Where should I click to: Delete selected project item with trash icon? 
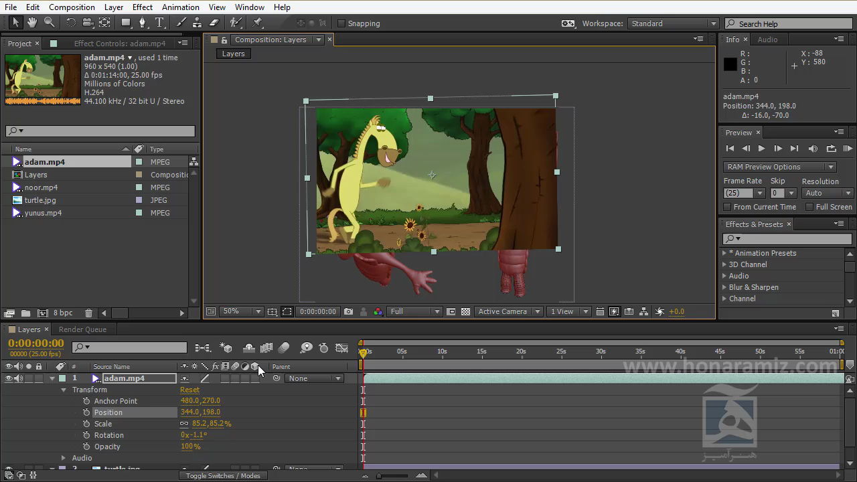click(88, 313)
